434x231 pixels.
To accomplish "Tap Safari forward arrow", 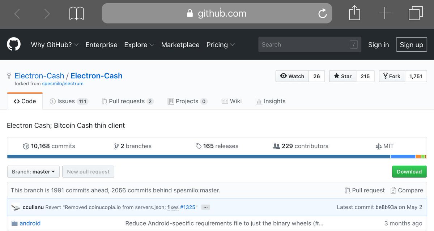I will pyautogui.click(x=47, y=14).
